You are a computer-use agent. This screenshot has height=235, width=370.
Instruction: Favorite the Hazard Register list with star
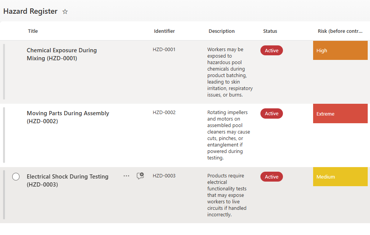[65, 12]
